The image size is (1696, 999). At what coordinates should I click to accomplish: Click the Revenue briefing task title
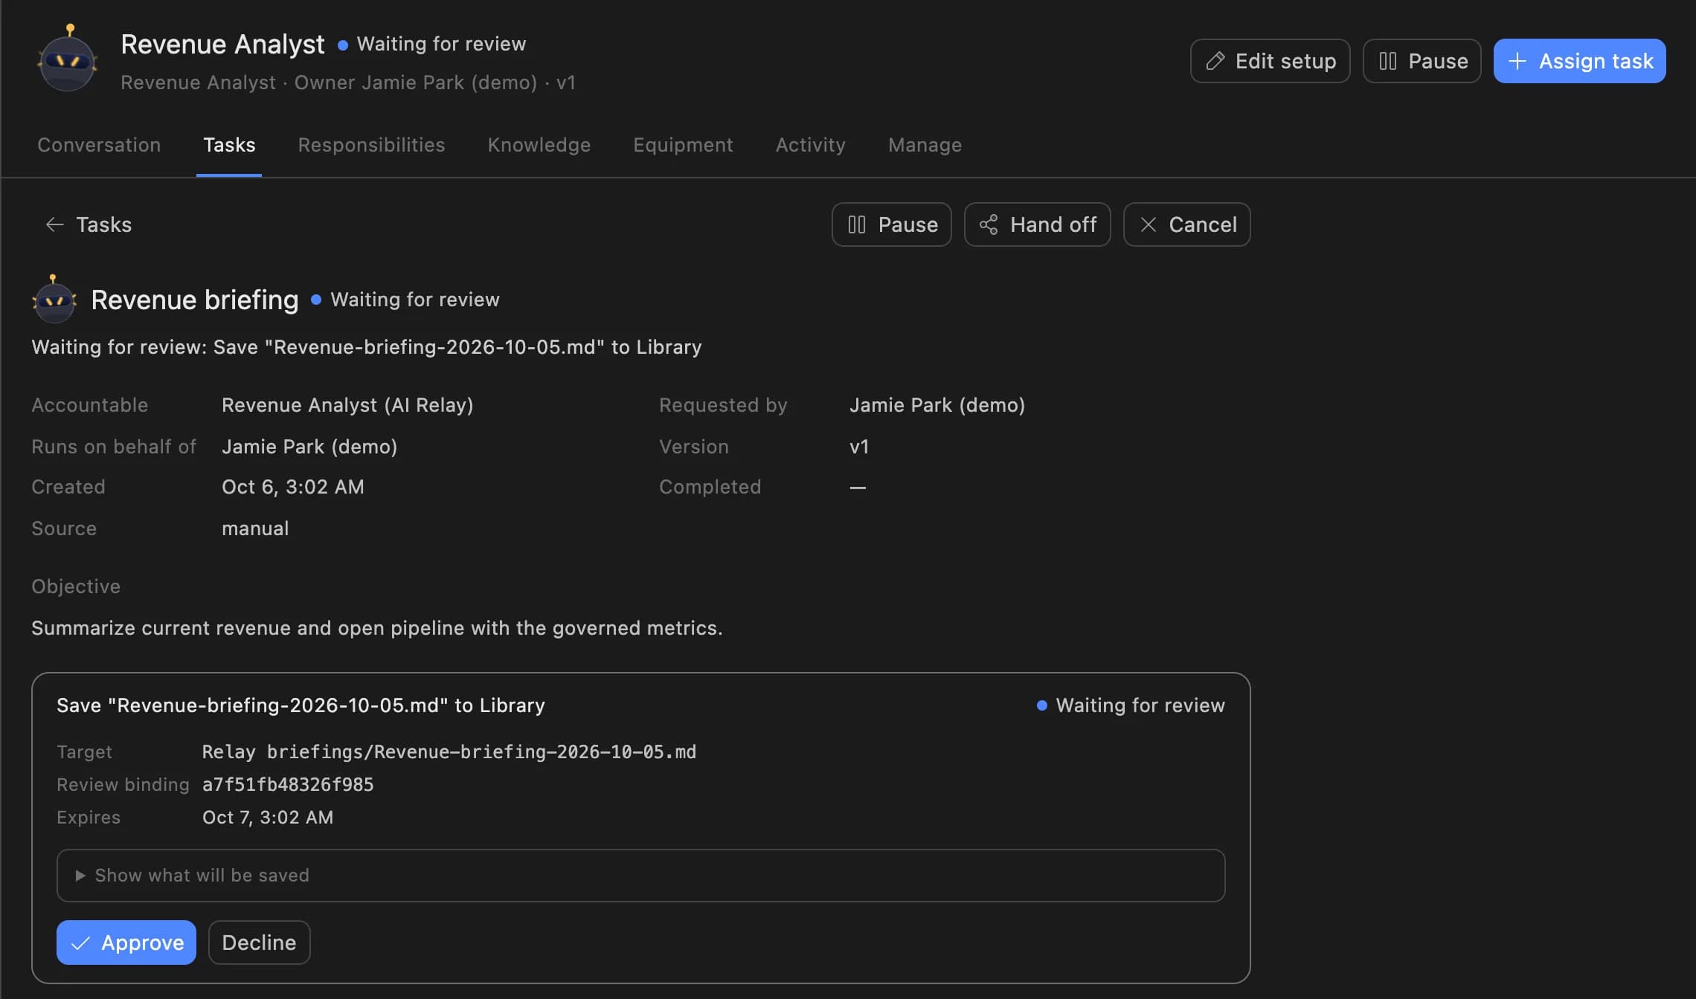(195, 300)
